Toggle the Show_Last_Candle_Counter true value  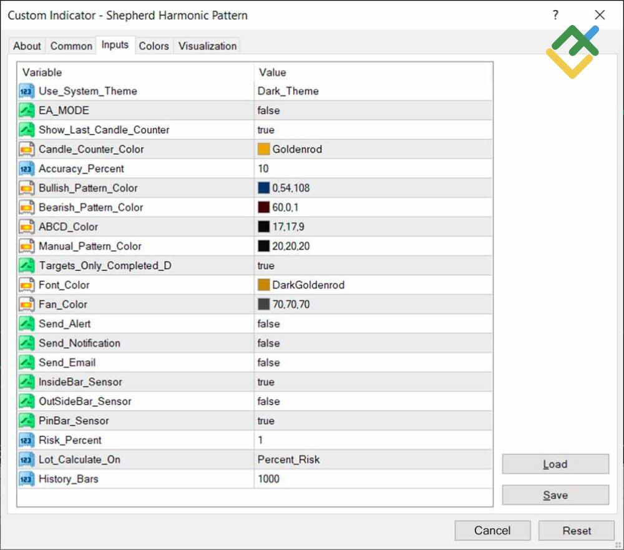tap(266, 130)
